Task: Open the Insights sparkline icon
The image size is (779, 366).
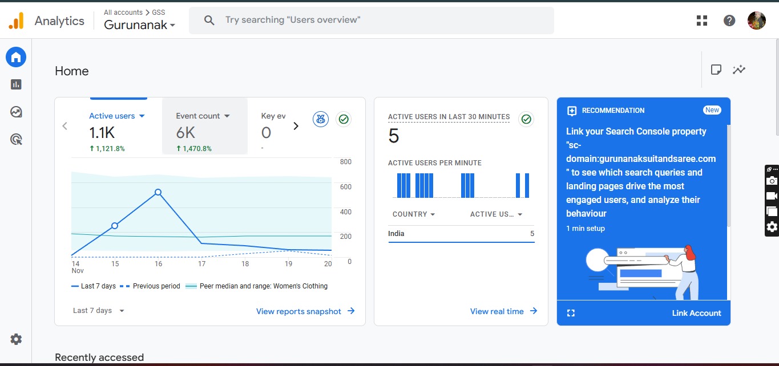Action: pyautogui.click(x=739, y=70)
